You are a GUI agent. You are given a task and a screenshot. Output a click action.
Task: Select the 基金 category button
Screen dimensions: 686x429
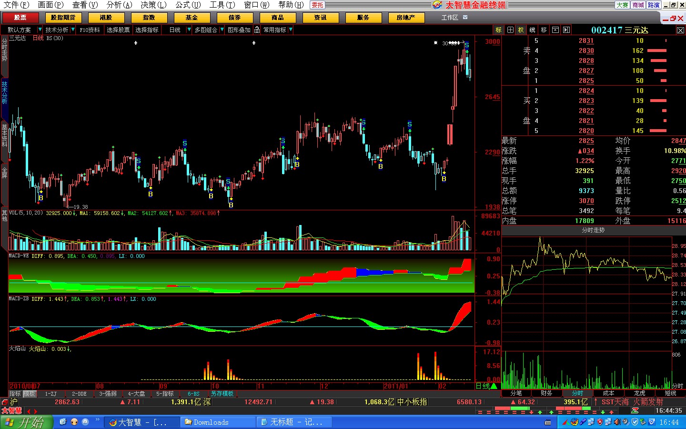tap(192, 18)
